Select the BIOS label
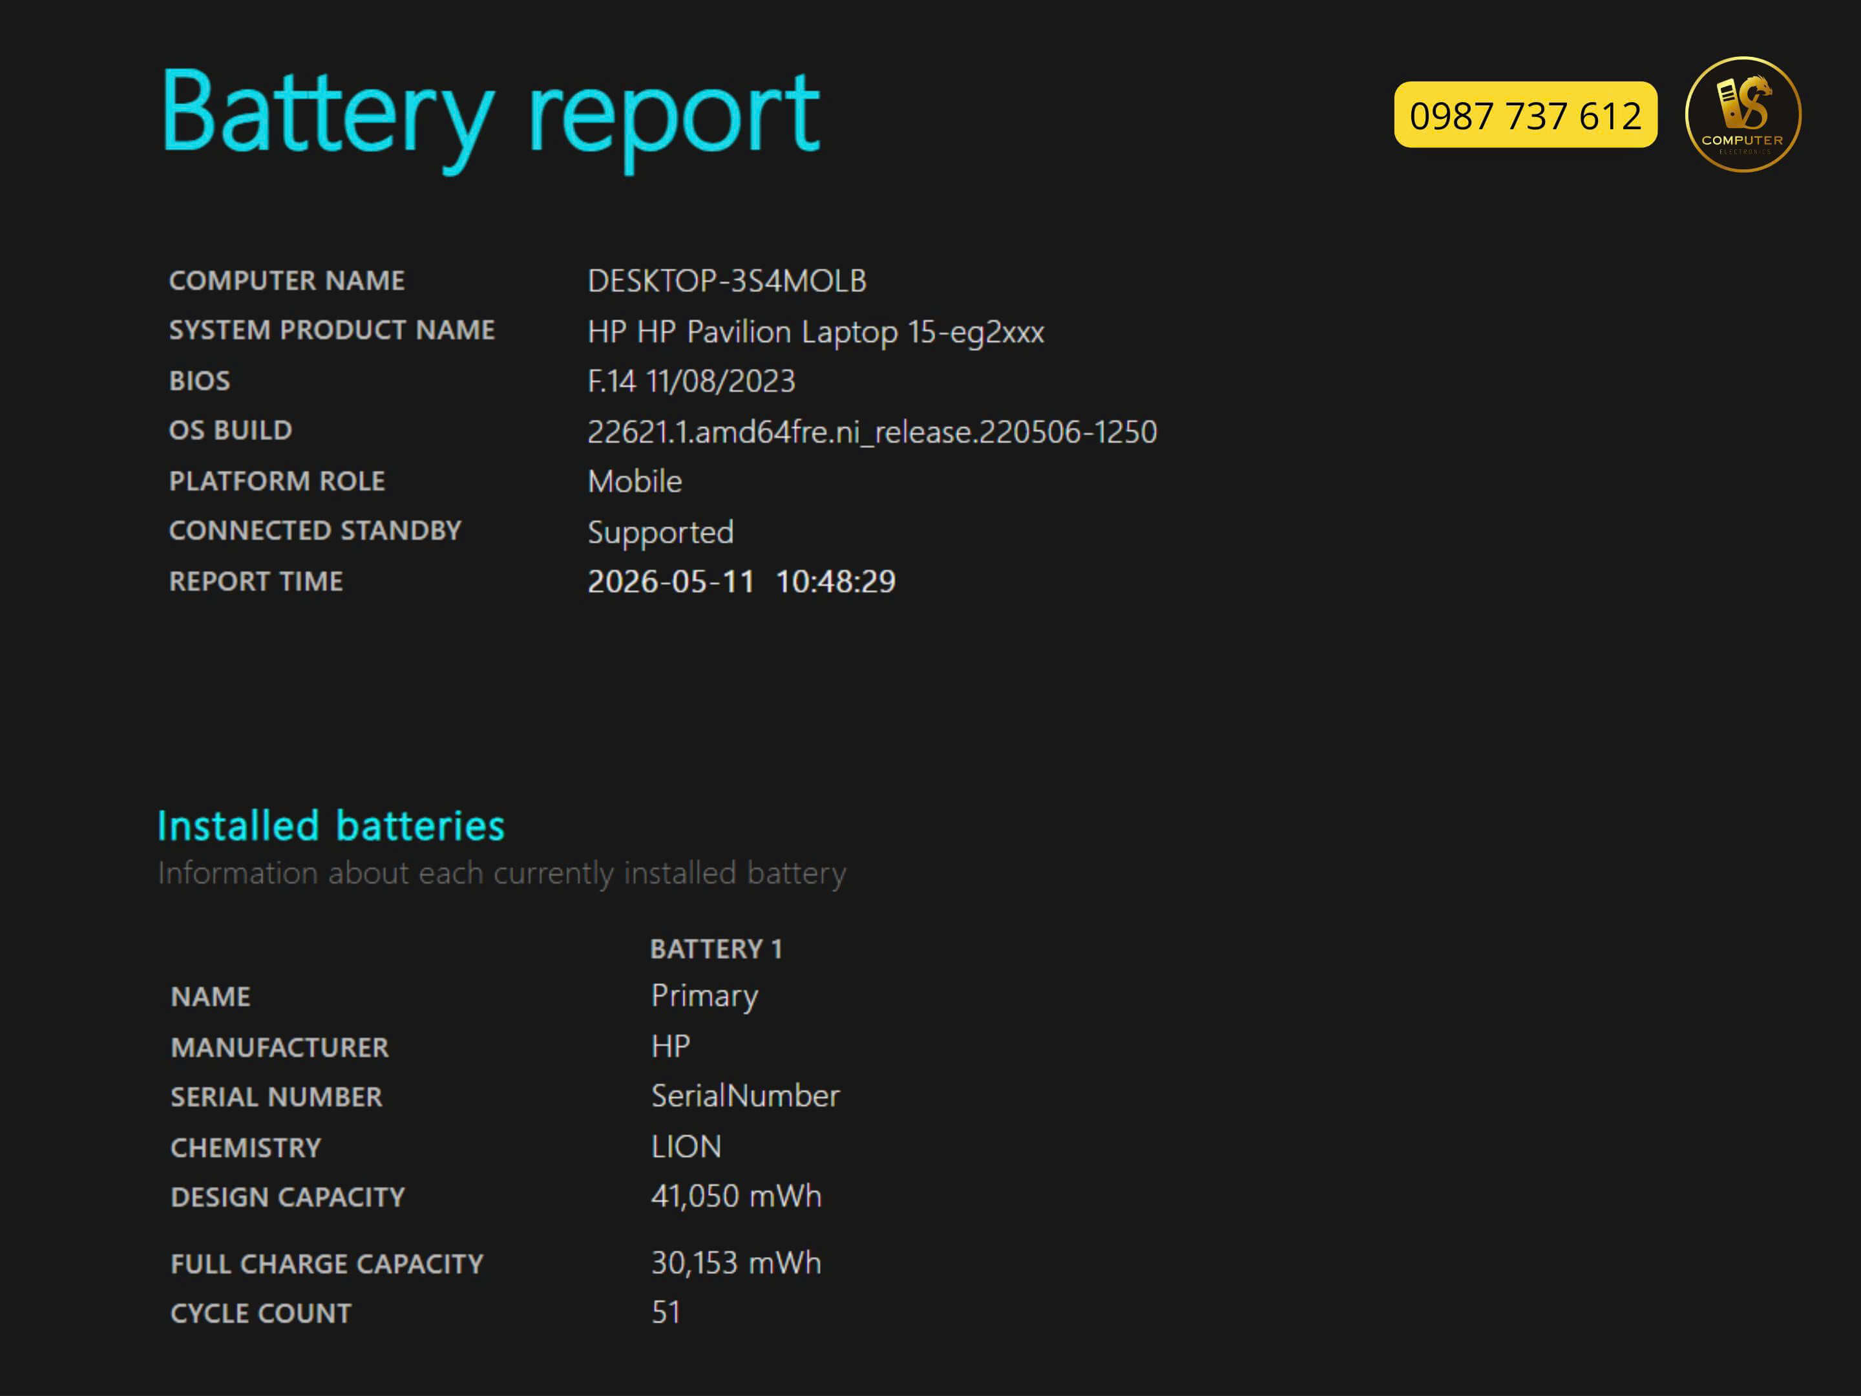1861x1396 pixels. point(200,380)
